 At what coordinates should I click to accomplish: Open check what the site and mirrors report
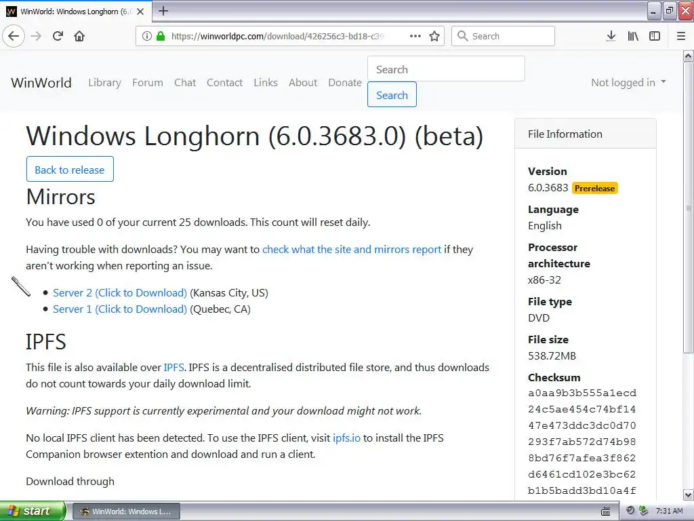click(352, 250)
